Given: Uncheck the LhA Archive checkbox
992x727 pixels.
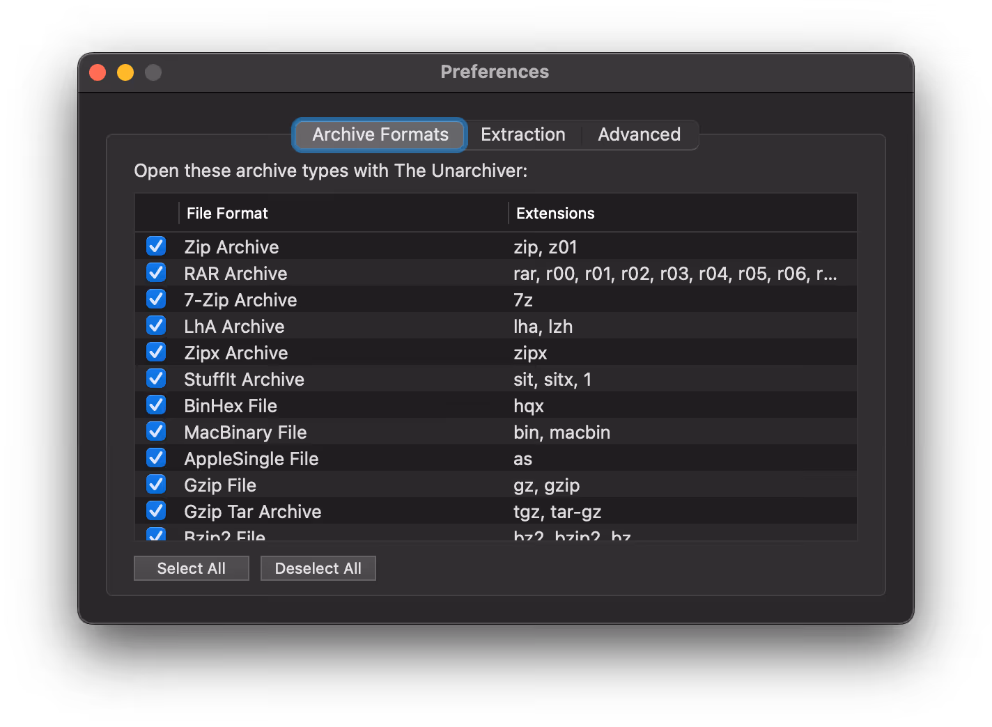Looking at the screenshot, I should (156, 326).
